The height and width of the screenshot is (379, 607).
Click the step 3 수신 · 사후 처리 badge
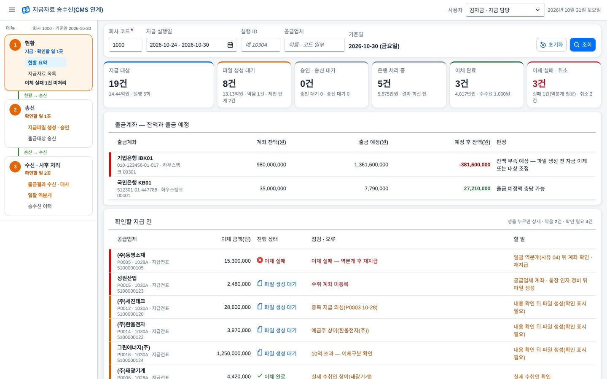tap(15, 167)
